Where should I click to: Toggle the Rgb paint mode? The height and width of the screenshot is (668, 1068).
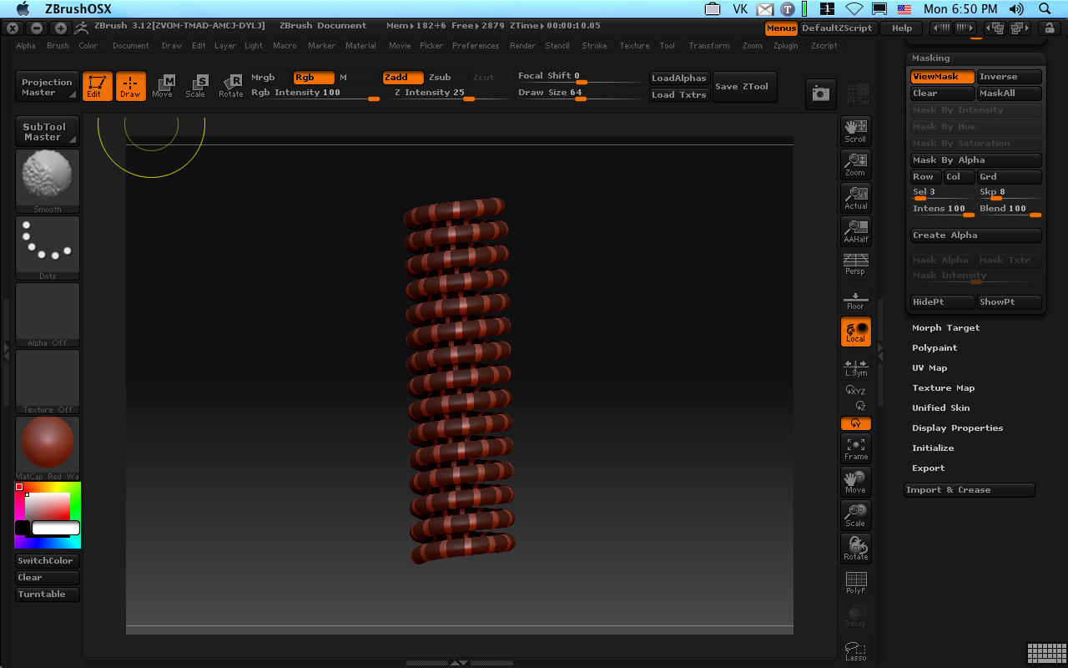pyautogui.click(x=313, y=78)
